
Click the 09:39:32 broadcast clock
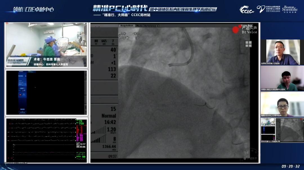[x=290, y=167]
